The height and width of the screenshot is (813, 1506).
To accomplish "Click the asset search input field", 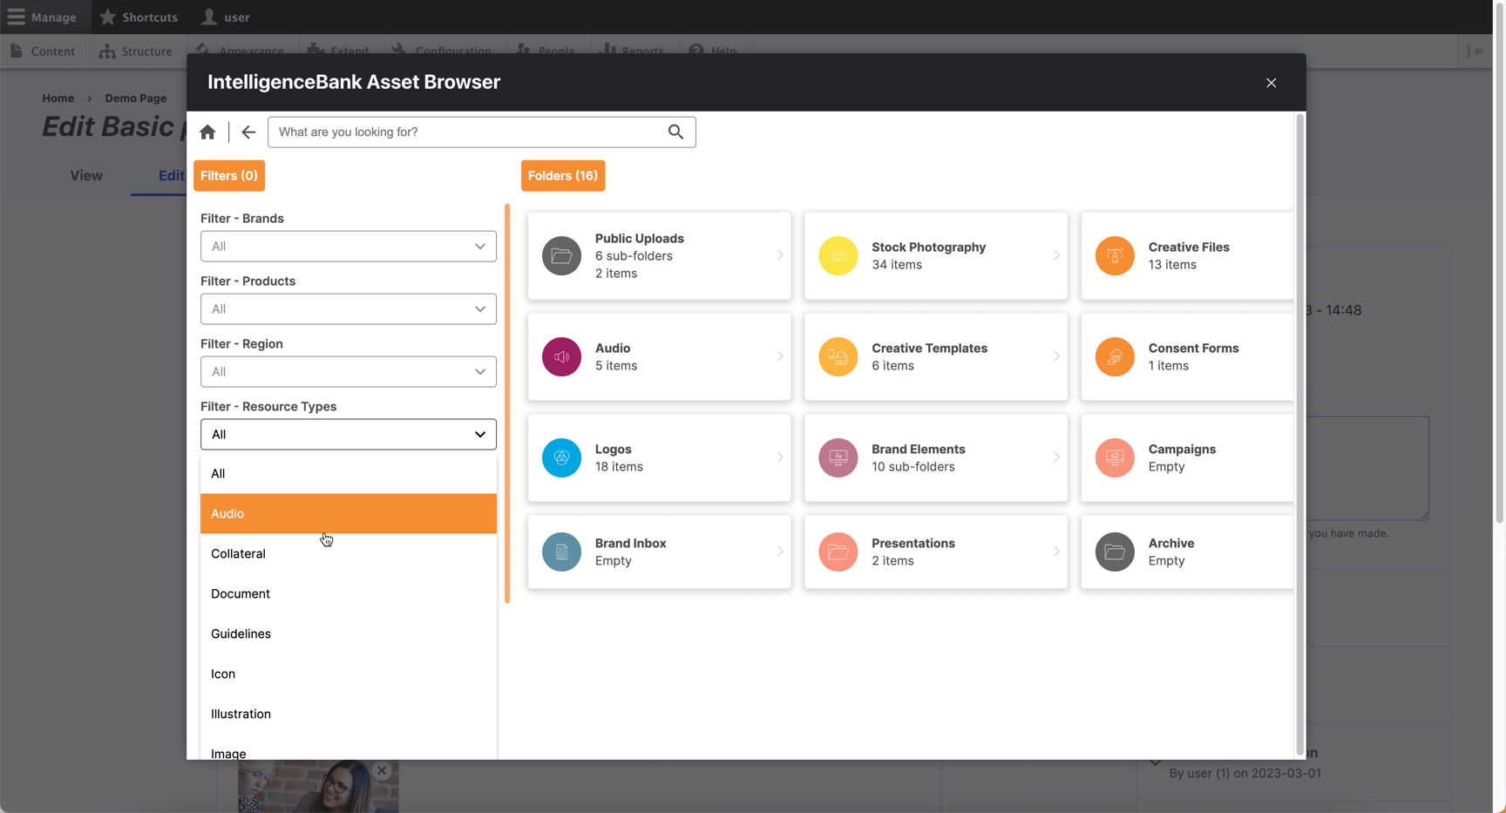I will click(x=482, y=132).
